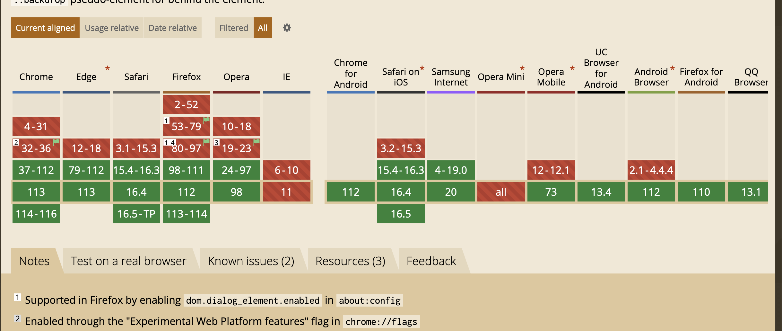Select the Current aligned view
Viewport: 782px width, 331px height.
point(45,28)
